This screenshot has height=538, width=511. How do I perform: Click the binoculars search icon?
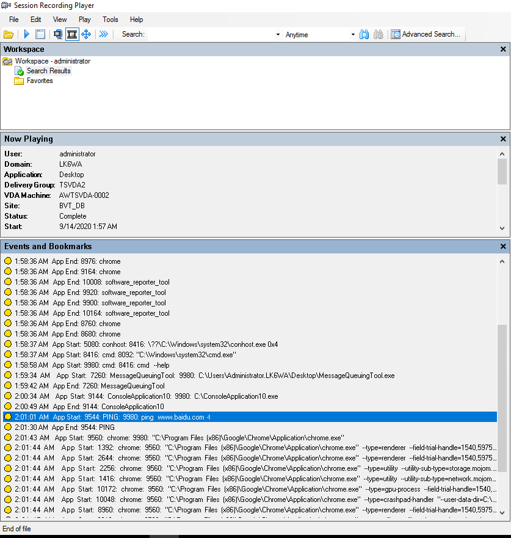pyautogui.click(x=364, y=34)
